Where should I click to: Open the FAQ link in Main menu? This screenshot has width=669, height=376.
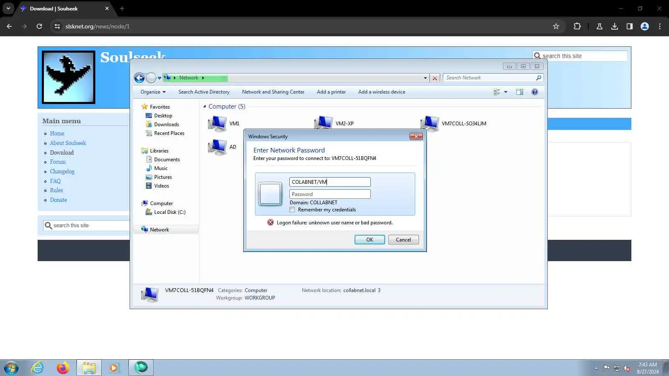point(55,181)
